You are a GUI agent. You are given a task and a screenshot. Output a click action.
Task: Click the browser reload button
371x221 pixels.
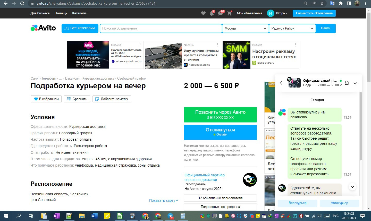click(22, 4)
